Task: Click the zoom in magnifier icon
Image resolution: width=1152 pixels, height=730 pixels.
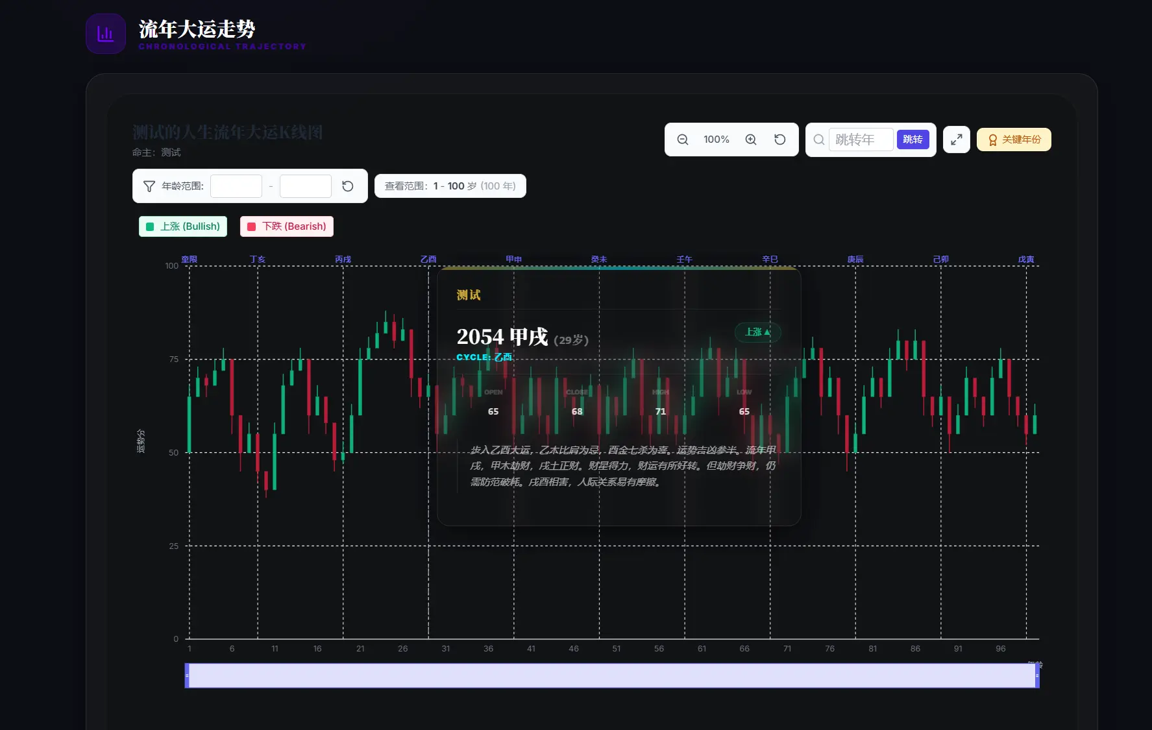Action: (x=751, y=140)
